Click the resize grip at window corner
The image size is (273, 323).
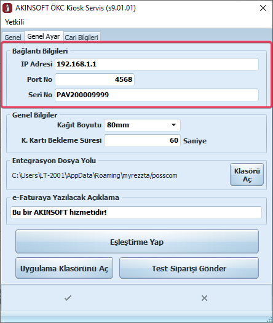269,319
